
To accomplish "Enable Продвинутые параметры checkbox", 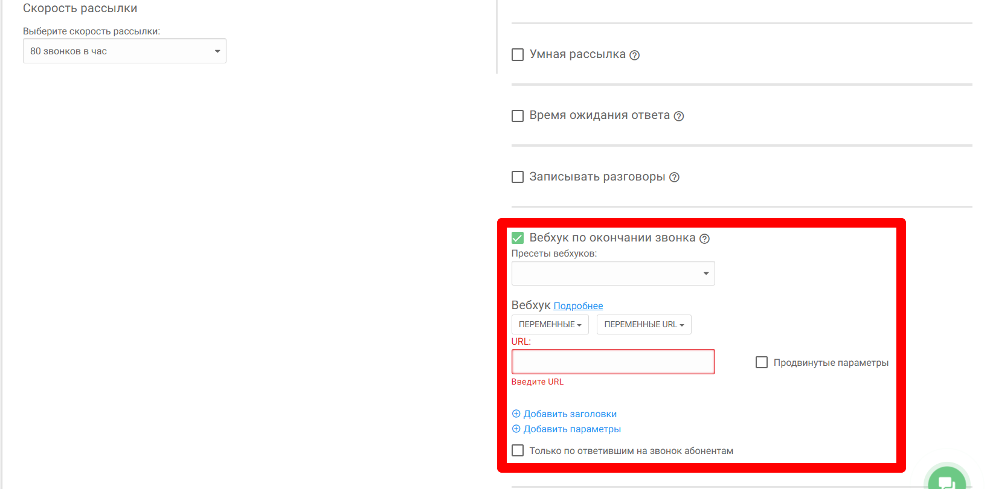I will click(x=762, y=362).
